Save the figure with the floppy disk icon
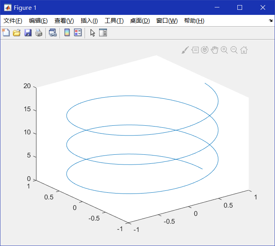Image resolution: width=275 pixels, height=246 pixels. tap(28, 33)
